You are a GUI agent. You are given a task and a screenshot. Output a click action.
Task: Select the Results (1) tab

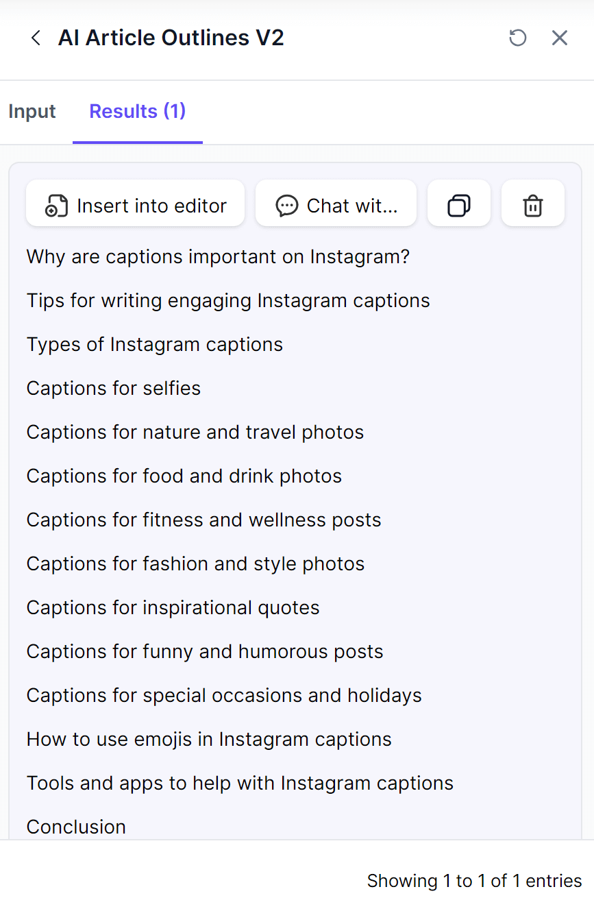138,111
